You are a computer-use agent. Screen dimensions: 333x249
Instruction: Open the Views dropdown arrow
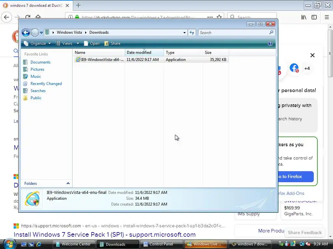(x=78, y=43)
